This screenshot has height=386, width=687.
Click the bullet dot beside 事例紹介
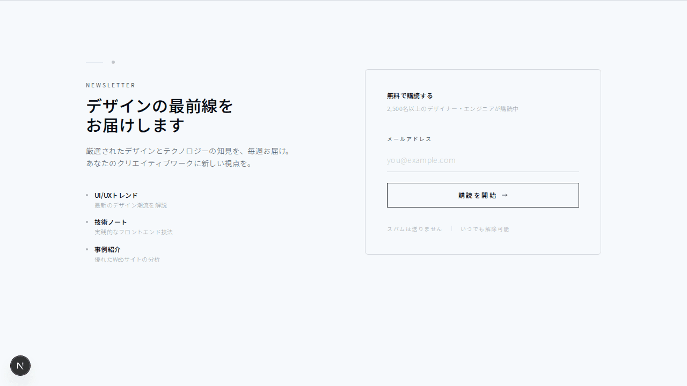click(x=87, y=249)
